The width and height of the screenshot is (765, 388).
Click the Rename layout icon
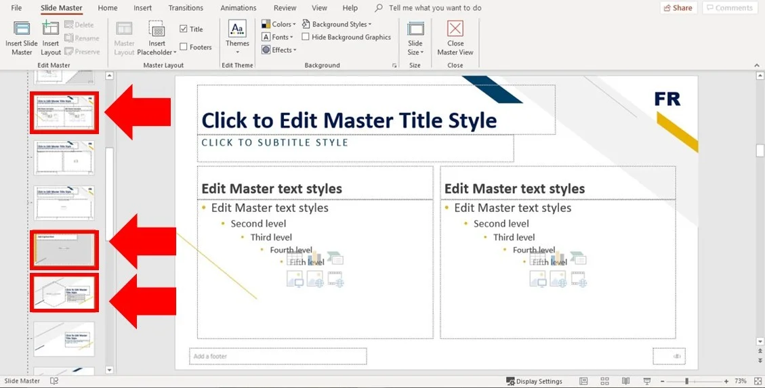tap(69, 38)
